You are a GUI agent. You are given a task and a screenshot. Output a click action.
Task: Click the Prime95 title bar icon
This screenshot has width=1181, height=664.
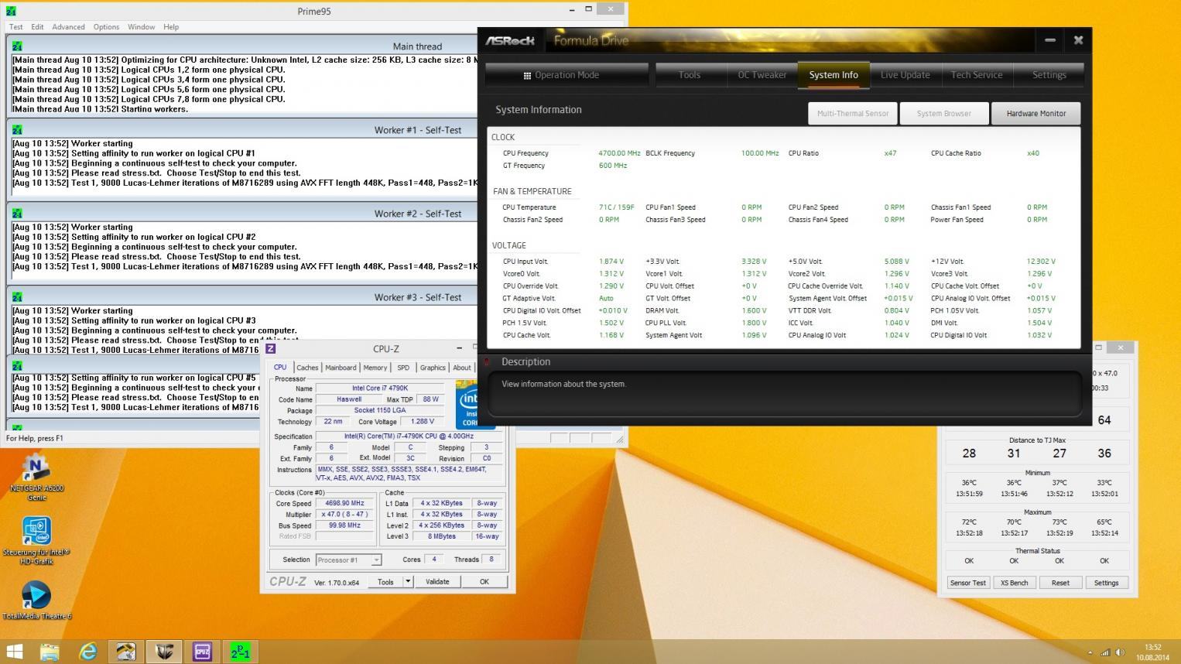point(10,11)
